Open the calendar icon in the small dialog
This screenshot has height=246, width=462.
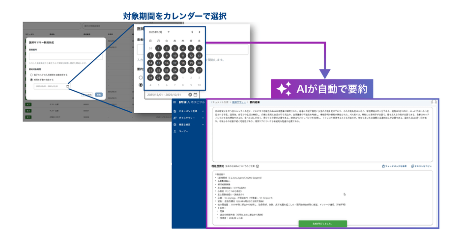click(x=67, y=86)
